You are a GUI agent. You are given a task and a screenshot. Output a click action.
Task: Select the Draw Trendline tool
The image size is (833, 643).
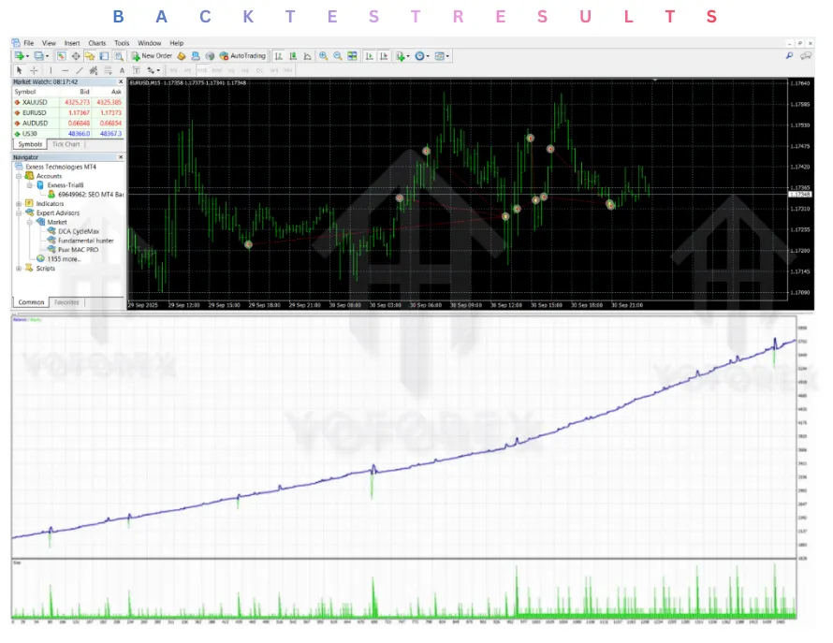tap(80, 70)
